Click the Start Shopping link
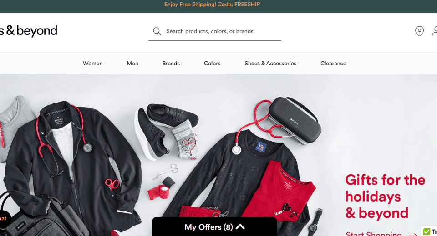Image resolution: width=437 pixels, height=236 pixels. 373,234
